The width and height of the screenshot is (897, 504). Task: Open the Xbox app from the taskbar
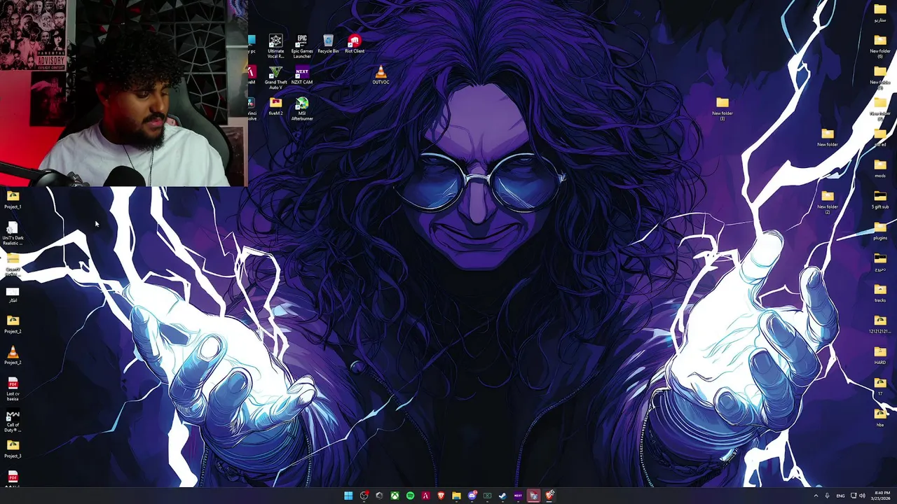click(x=395, y=496)
